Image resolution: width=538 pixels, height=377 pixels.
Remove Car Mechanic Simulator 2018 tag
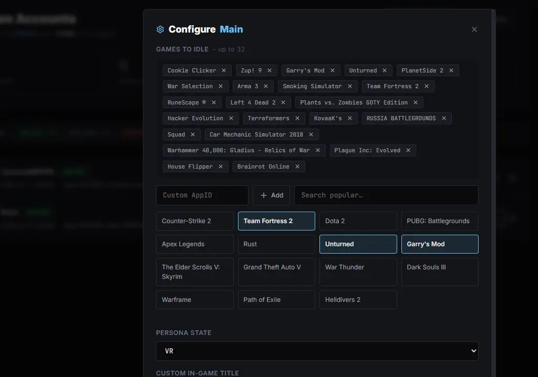coord(311,134)
